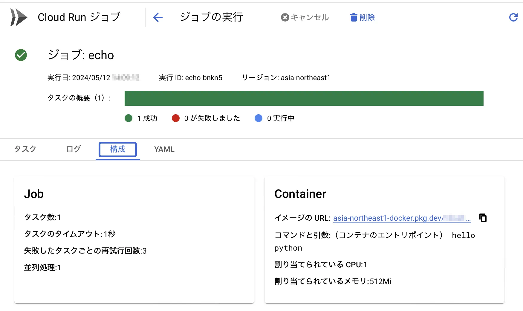Refresh the page with the reload icon
This screenshot has width=523, height=311.
(513, 17)
